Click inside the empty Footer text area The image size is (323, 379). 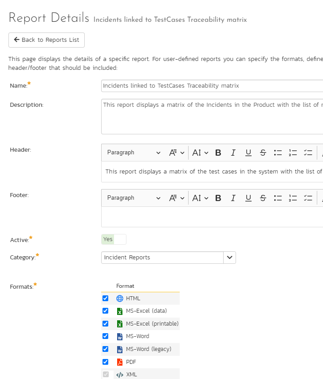pos(212,217)
